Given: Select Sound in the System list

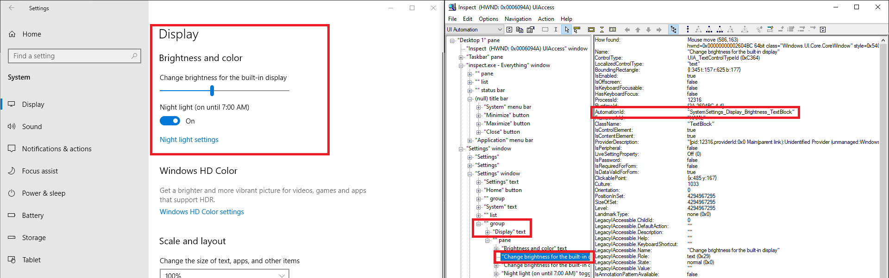Looking at the screenshot, I should pyautogui.click(x=32, y=127).
